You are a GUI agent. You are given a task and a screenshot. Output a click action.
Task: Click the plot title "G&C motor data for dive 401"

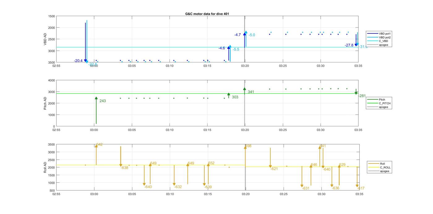[x=207, y=14]
